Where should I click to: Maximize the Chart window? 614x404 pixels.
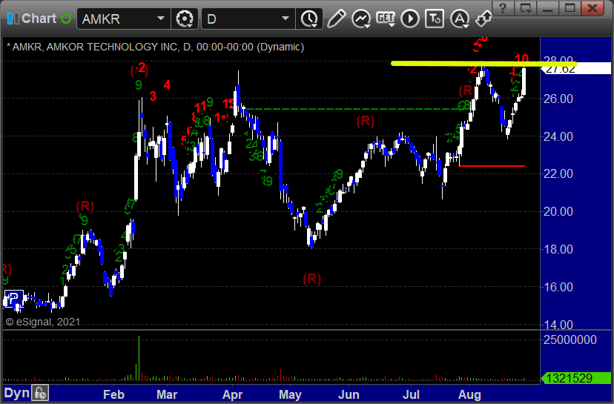click(570, 8)
